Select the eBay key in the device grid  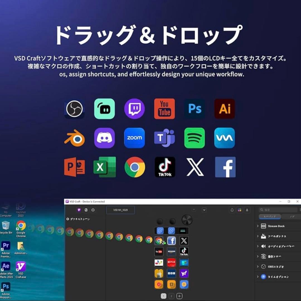tap(159, 262)
